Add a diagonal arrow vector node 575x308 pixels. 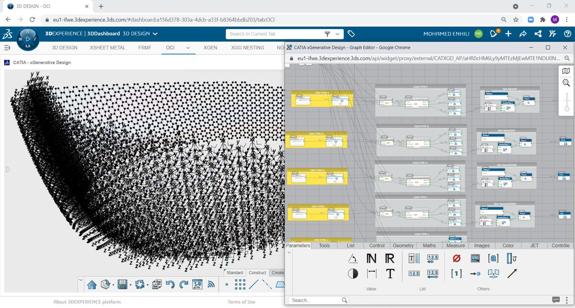pyautogui.click(x=512, y=274)
